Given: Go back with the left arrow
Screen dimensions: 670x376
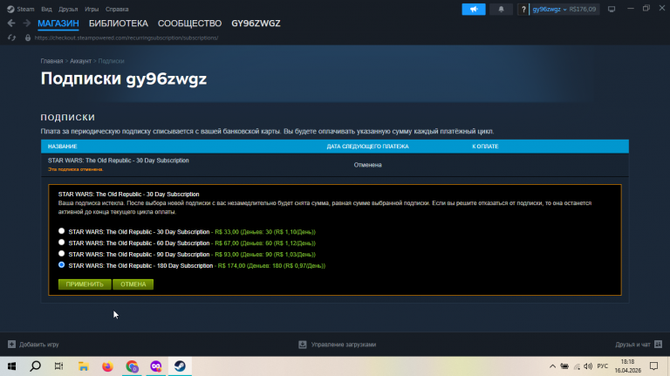Looking at the screenshot, I should pos(11,23).
